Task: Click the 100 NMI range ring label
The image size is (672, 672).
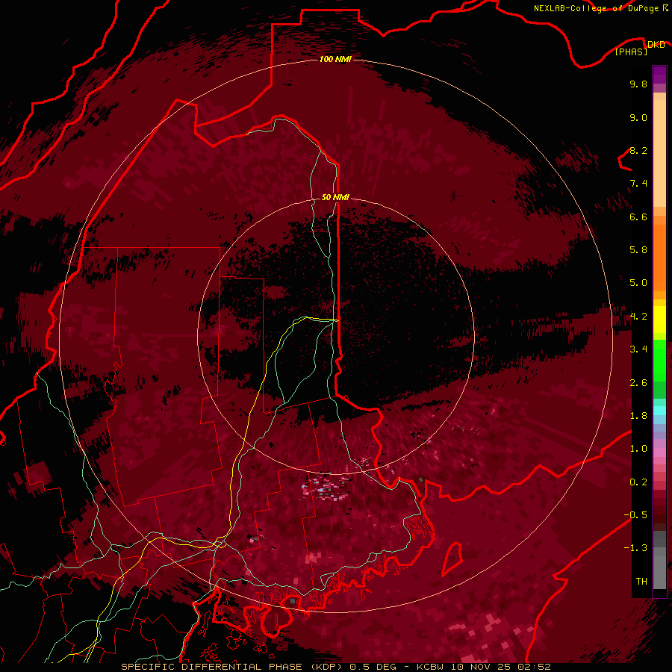Action: point(335,59)
